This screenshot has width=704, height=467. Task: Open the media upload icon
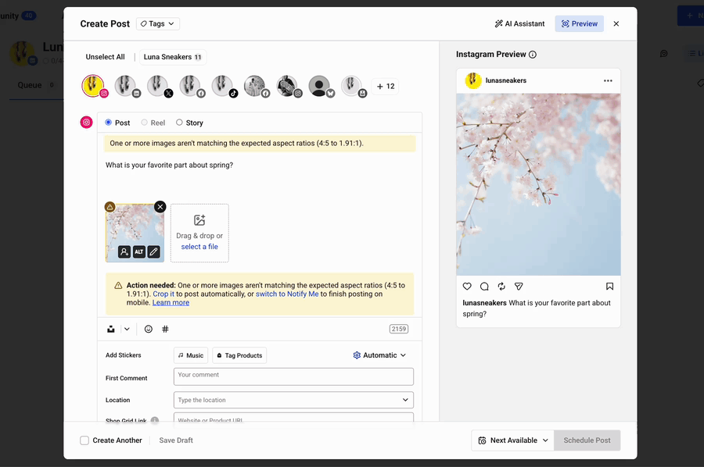110,329
